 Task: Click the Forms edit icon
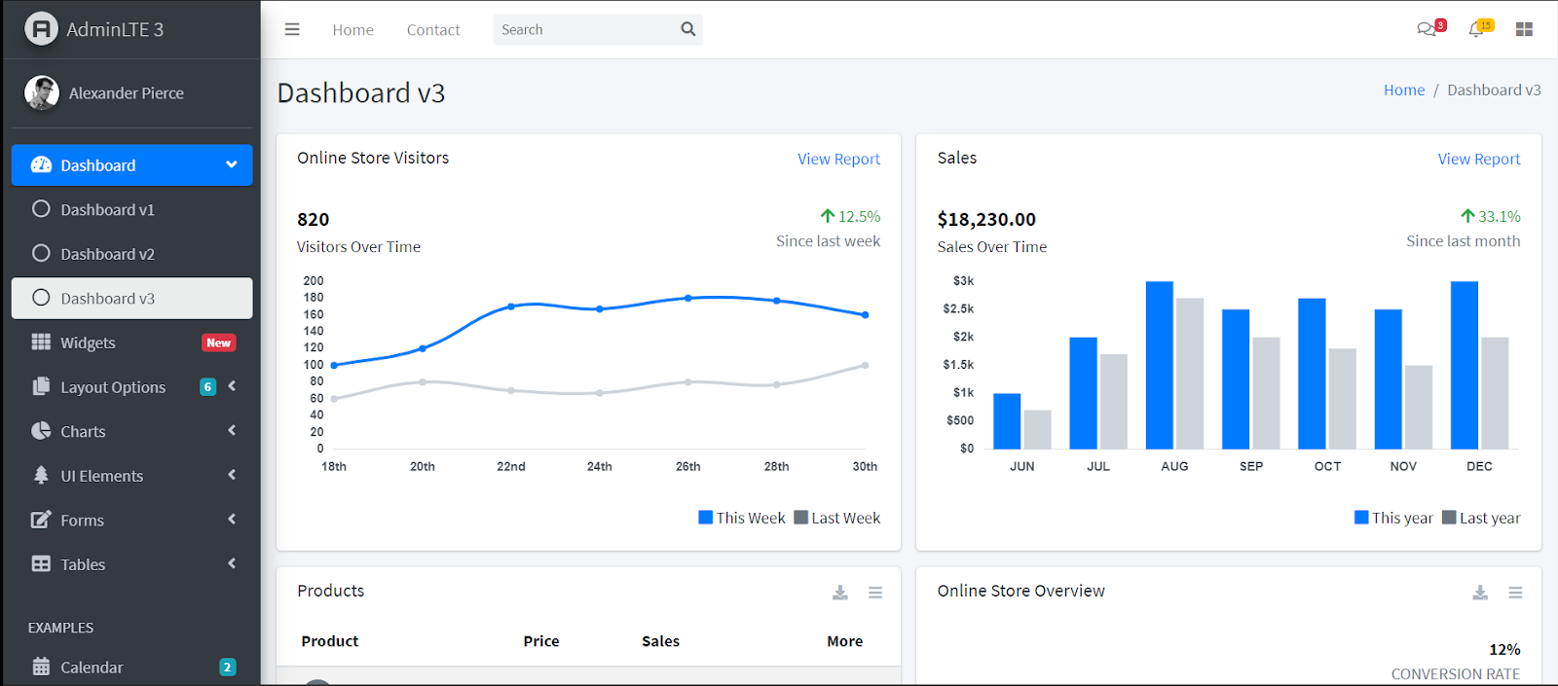tap(41, 520)
